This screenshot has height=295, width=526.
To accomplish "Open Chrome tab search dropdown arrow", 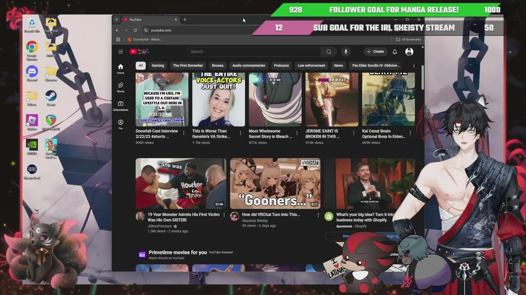I will point(117,20).
